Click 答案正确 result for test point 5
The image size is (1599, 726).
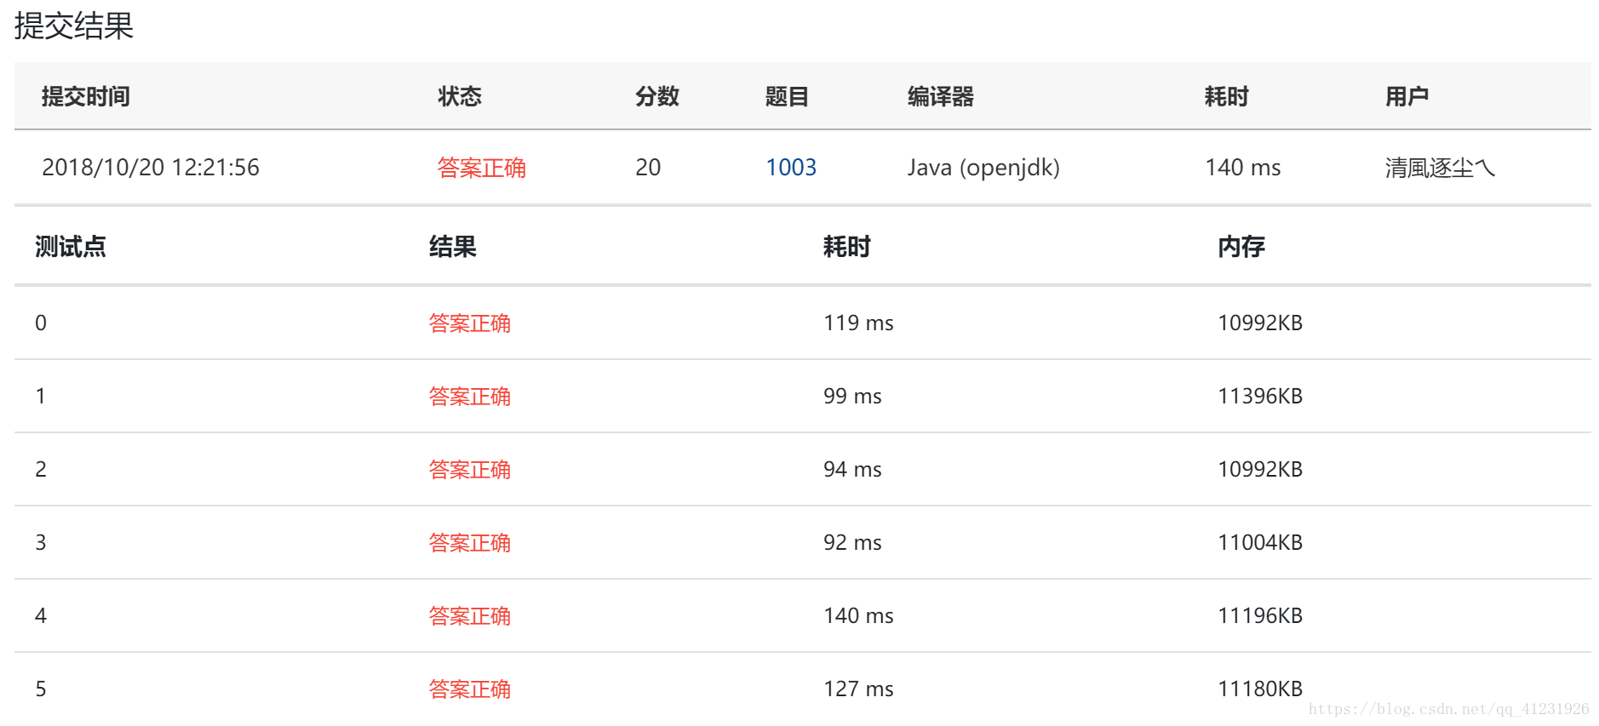click(x=470, y=689)
